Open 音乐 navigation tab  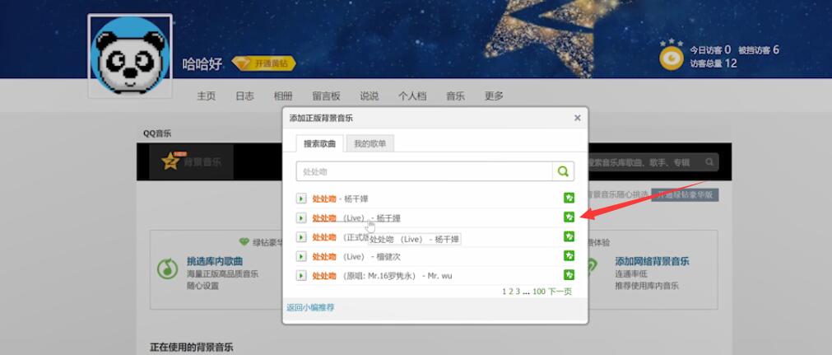pyautogui.click(x=455, y=96)
